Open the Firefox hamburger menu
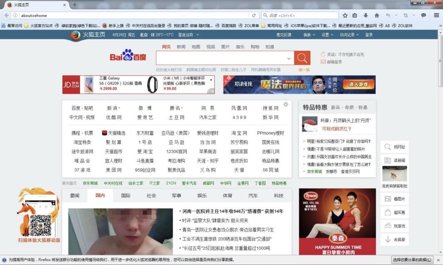The width and height of the screenshot is (443, 265). point(436,15)
